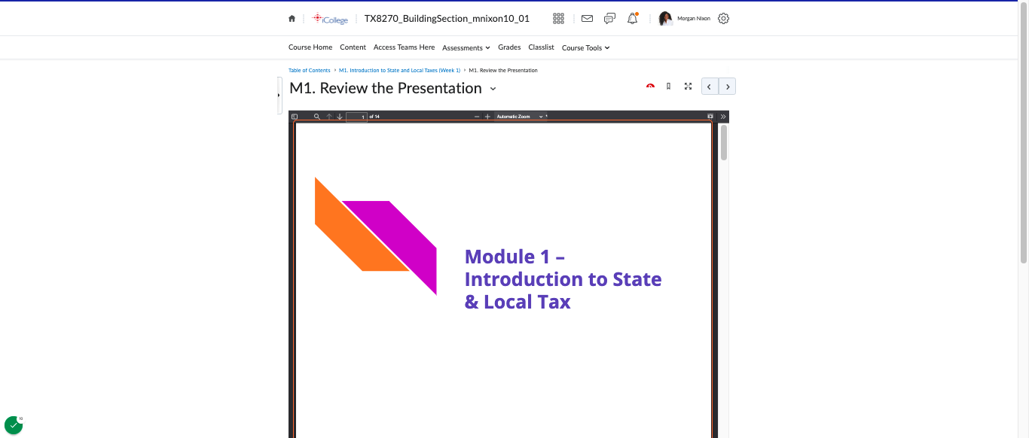Open M1. Introduction to State and Local Taxes breadcrumb

(399, 70)
